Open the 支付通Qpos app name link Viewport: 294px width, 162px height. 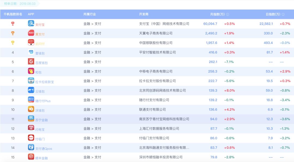pyautogui.click(x=44, y=148)
